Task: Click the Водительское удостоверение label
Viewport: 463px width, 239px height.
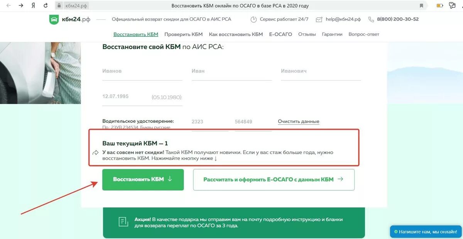Action: click(x=138, y=121)
